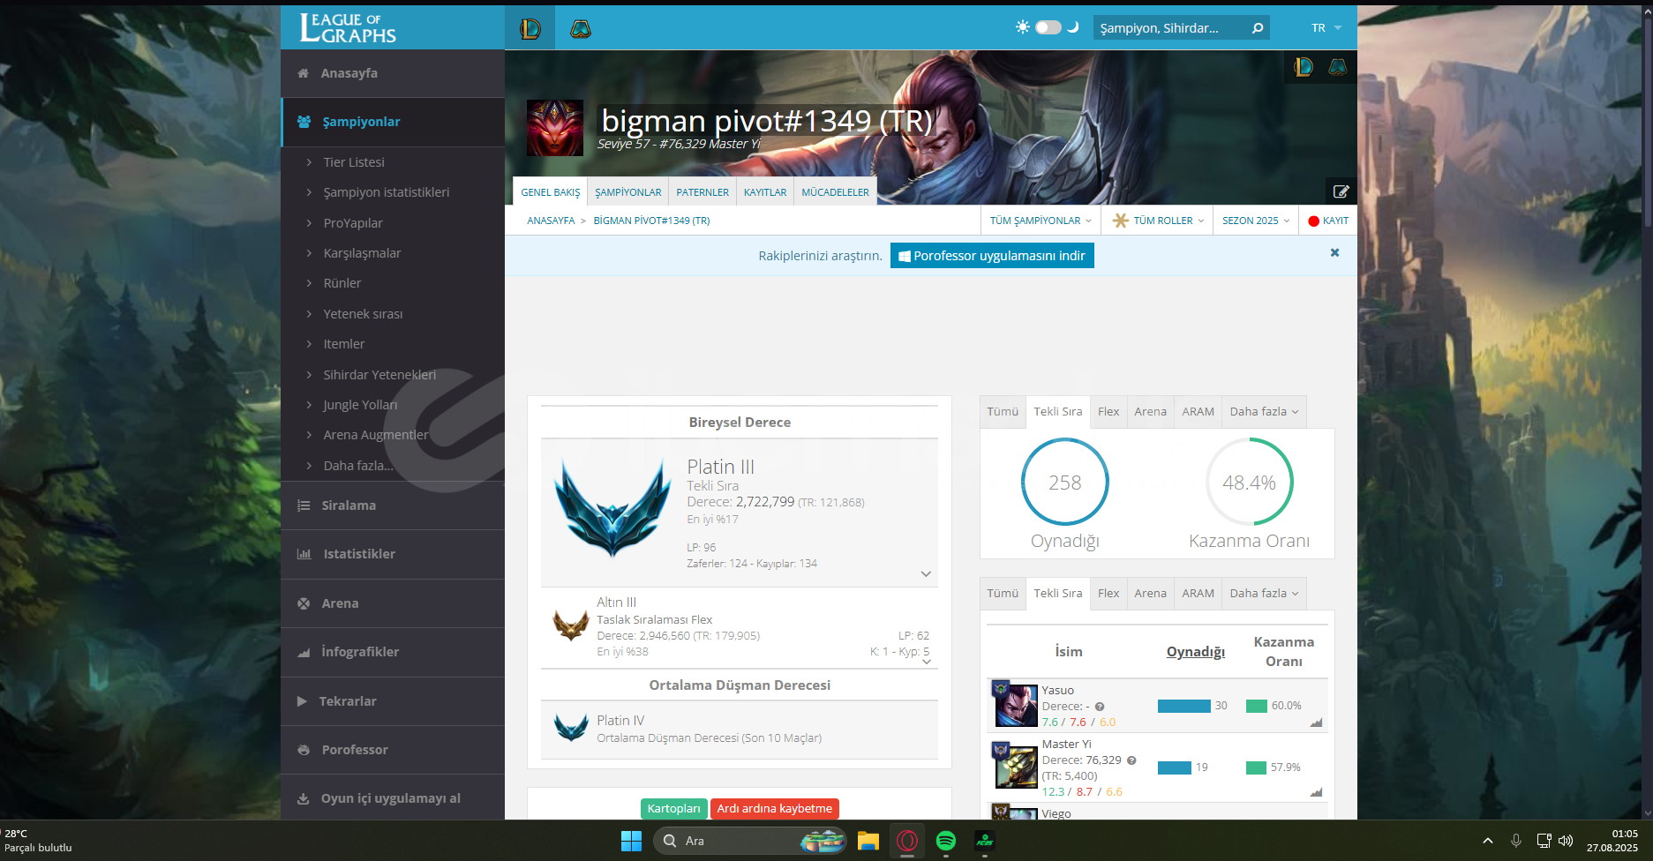Click the İnfografikler chart icon
Image resolution: width=1653 pixels, height=861 pixels.
pyautogui.click(x=304, y=652)
